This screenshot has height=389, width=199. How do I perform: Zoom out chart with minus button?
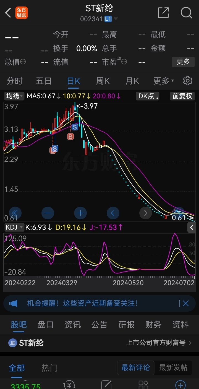[48, 213]
